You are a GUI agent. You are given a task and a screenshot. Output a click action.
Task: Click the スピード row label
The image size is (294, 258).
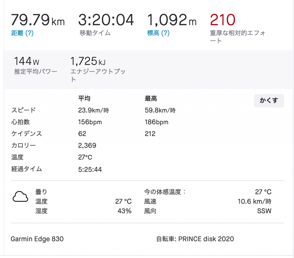[x=24, y=110]
